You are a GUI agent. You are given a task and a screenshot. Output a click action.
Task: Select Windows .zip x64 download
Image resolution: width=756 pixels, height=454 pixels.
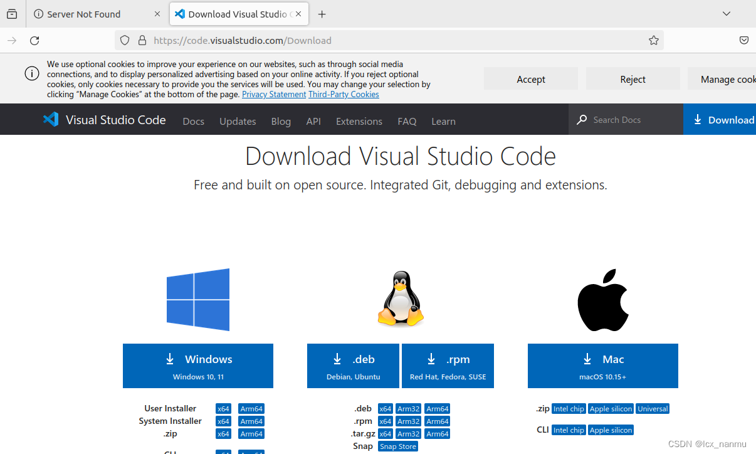[223, 434]
